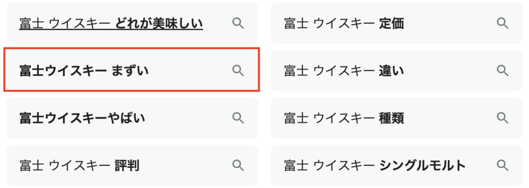529x188 pixels.
Task: Open the 富士 ウイスキー 定価 related search
Action: [x=344, y=24]
